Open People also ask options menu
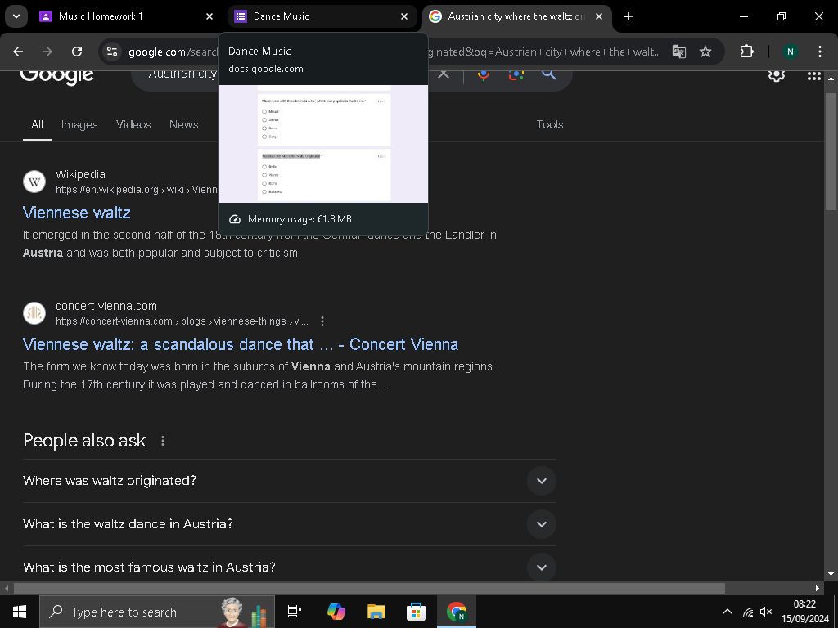The width and height of the screenshot is (838, 628). [163, 441]
